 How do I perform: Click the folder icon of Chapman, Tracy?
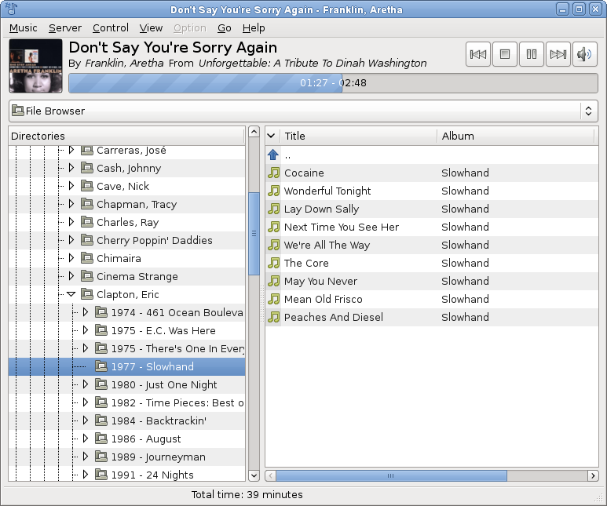click(x=86, y=204)
